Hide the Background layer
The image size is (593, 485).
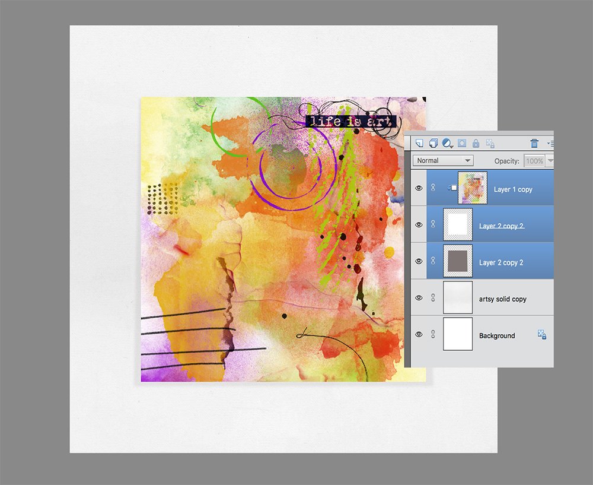coord(419,334)
